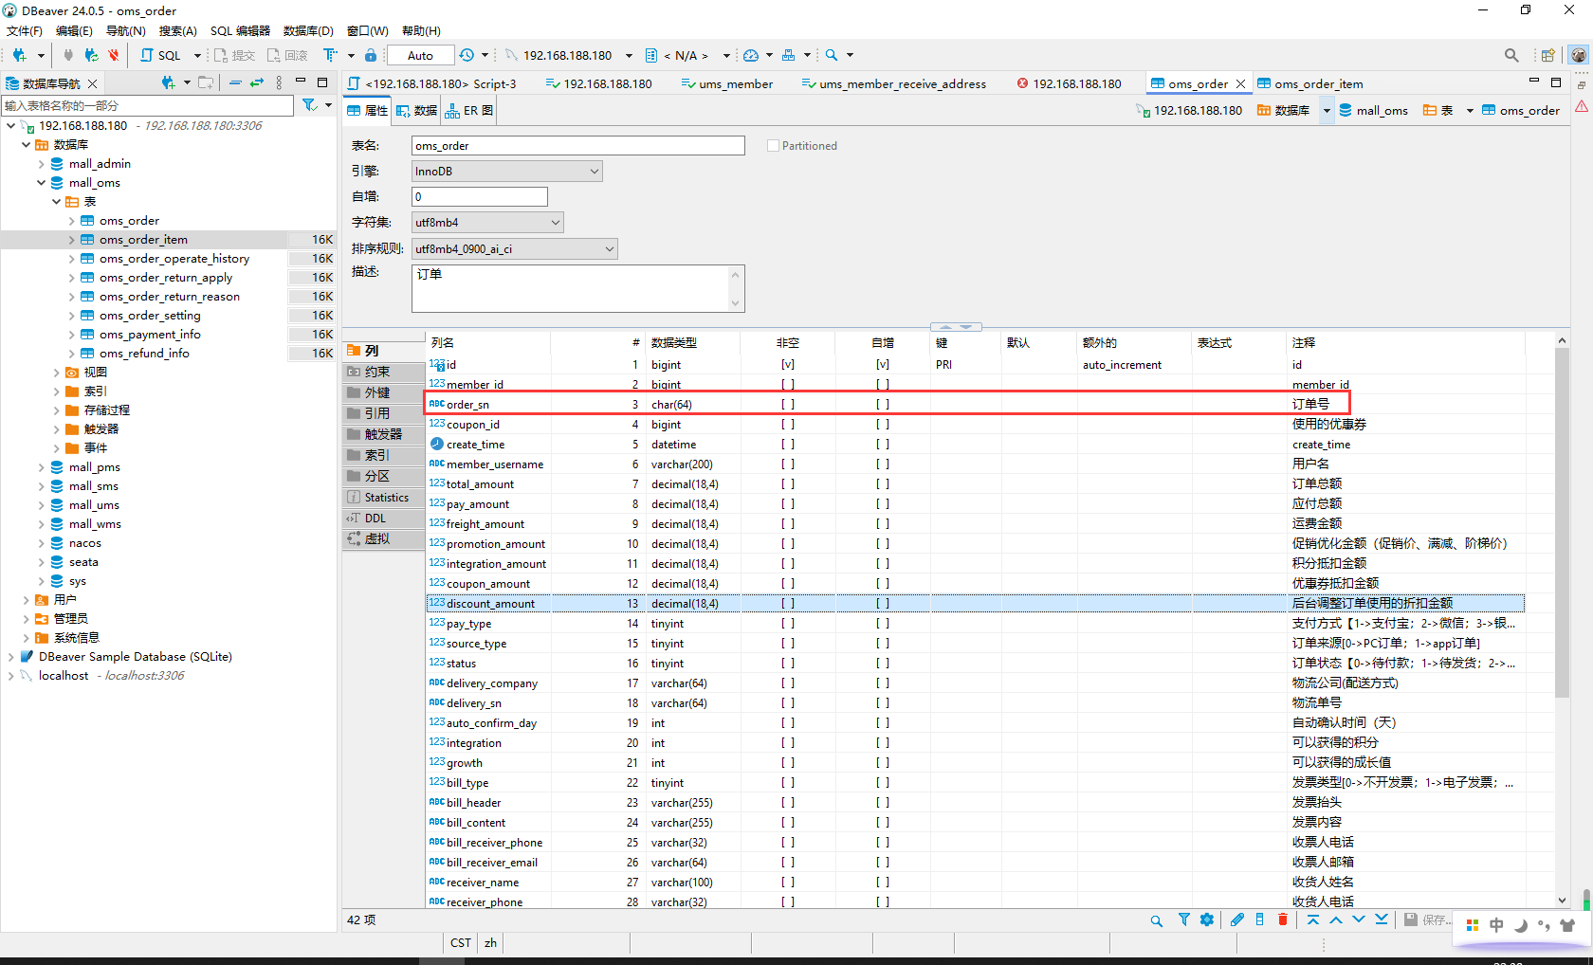Check the Partitioned checkbox
The height and width of the screenshot is (965, 1593).
(773, 146)
